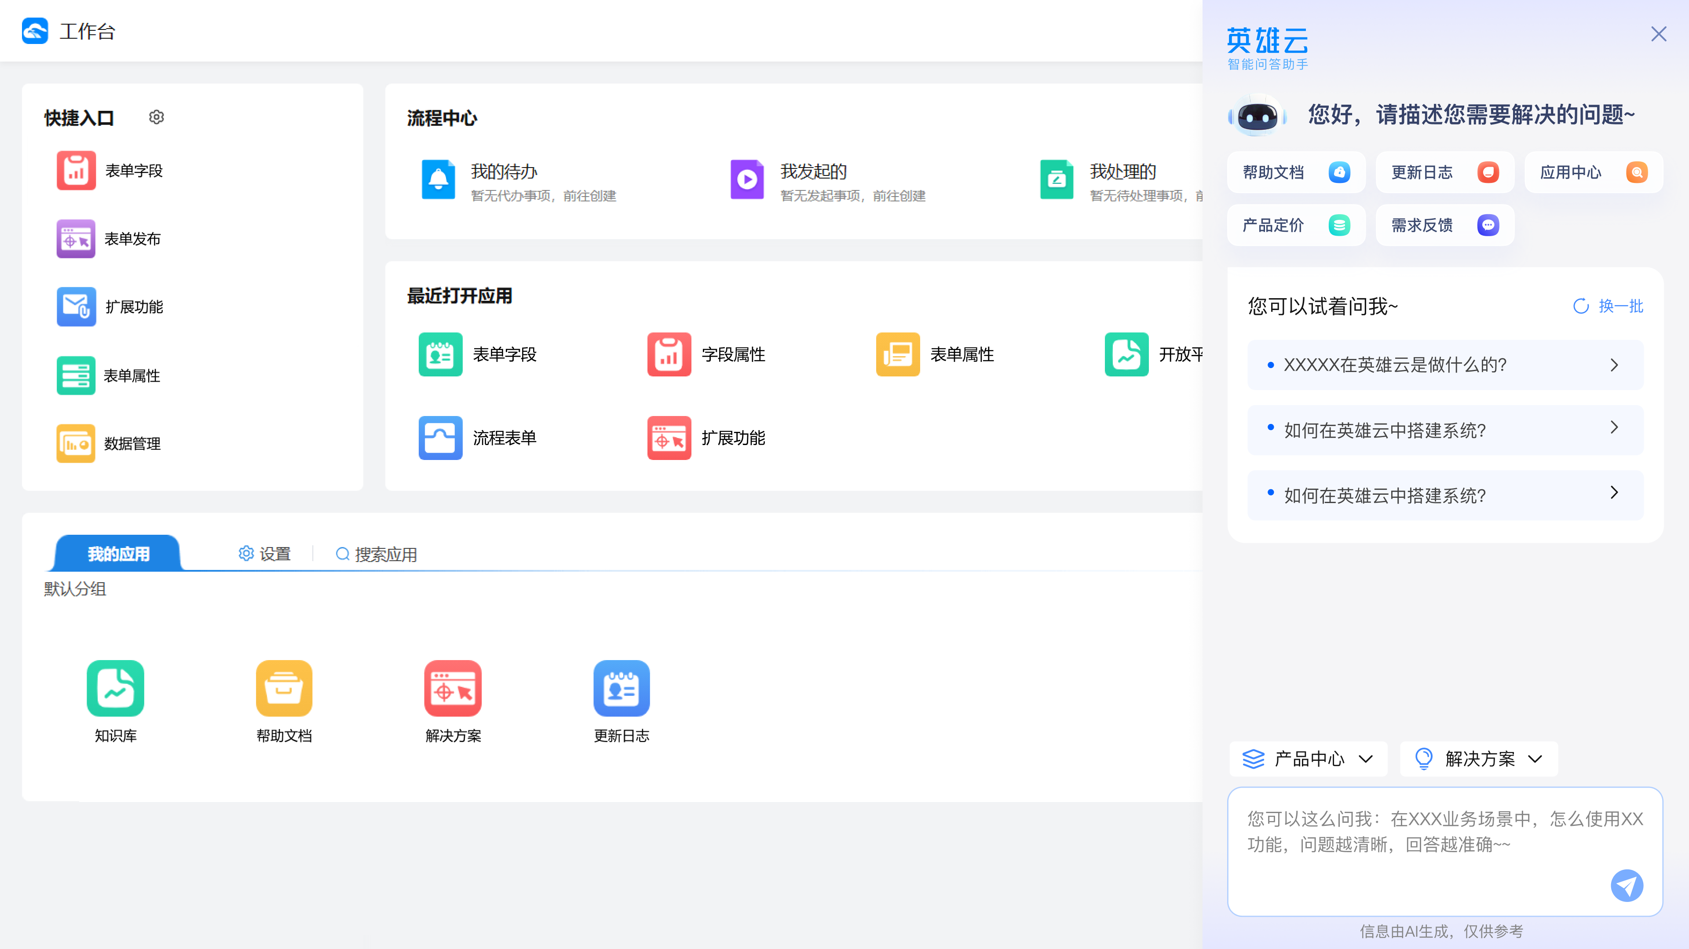Click the 搜索应用 magnifier icon
This screenshot has height=949, width=1689.
point(342,555)
